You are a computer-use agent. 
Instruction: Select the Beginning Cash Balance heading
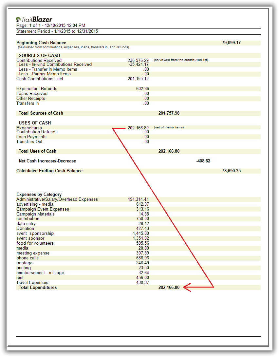pyautogui.click(x=41, y=43)
